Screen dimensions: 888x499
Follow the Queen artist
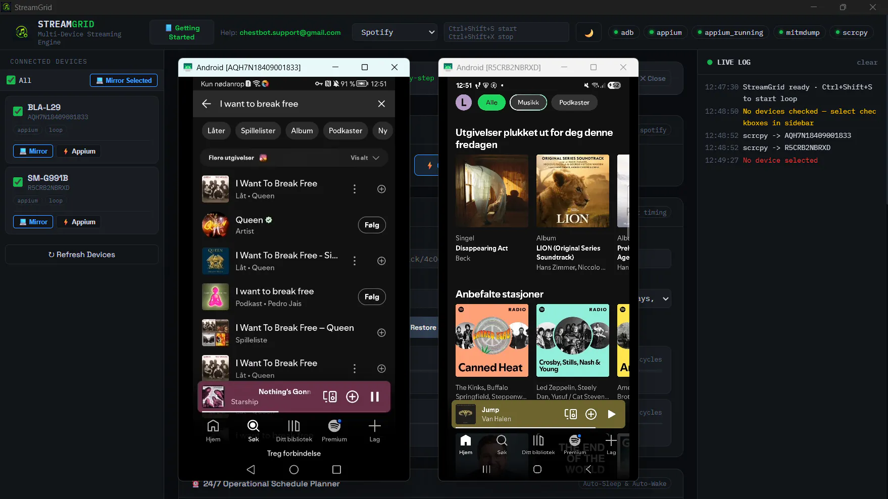(x=372, y=225)
